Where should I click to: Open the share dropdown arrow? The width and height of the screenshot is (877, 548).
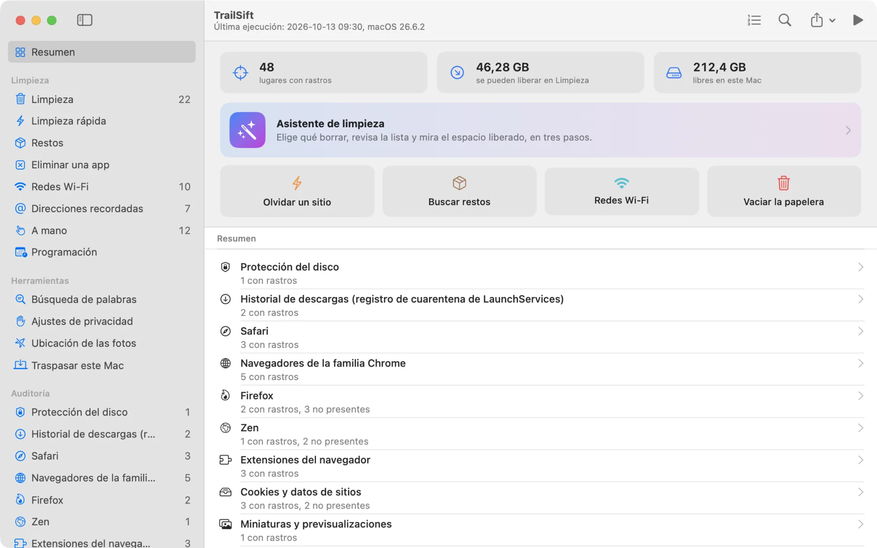pyautogui.click(x=832, y=21)
